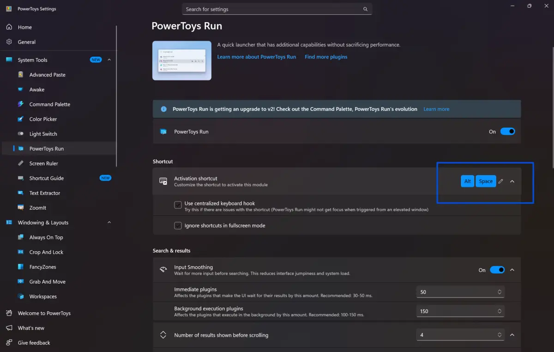
Task: Enable Use centralized keyboard hook checkbox
Action: [x=178, y=205]
